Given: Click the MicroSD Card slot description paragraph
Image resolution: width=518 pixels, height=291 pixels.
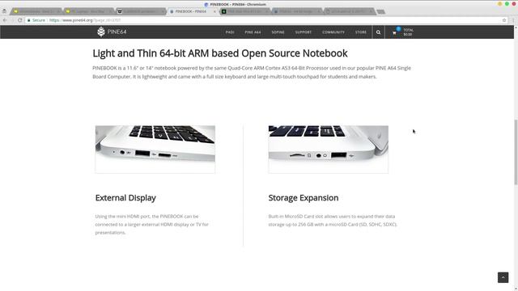Looking at the screenshot, I should tap(333, 221).
